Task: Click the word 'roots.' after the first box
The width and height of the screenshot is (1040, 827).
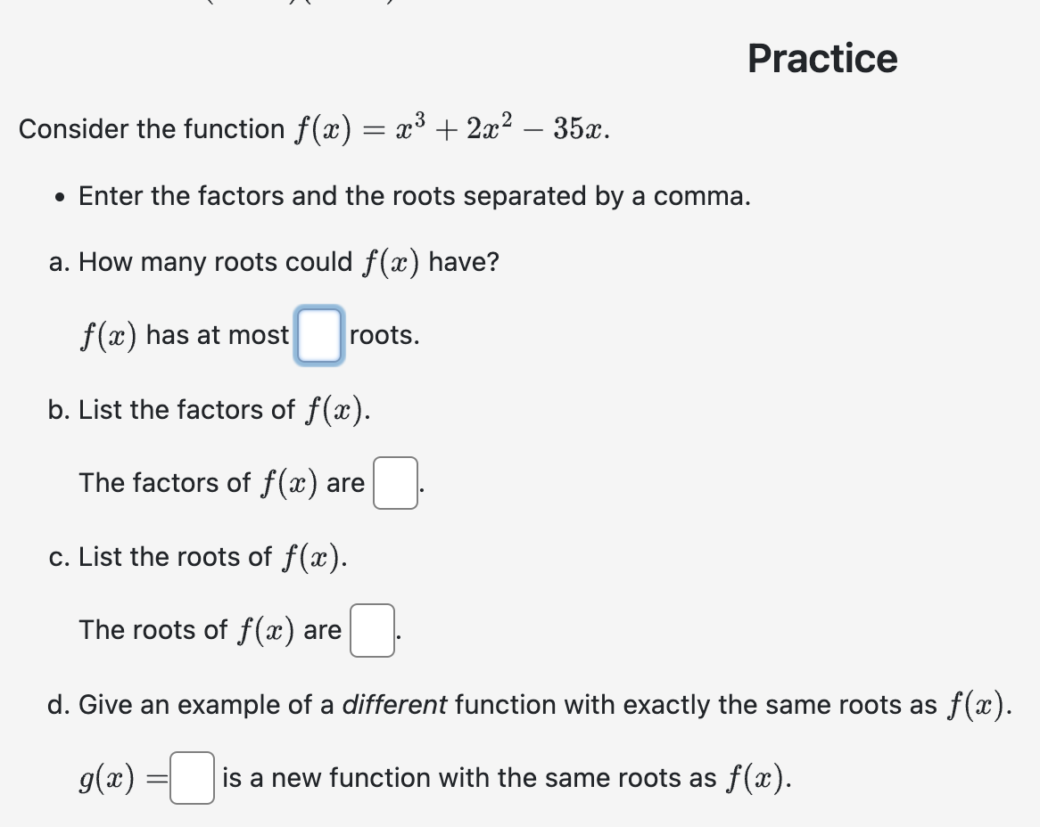Action: click(384, 335)
